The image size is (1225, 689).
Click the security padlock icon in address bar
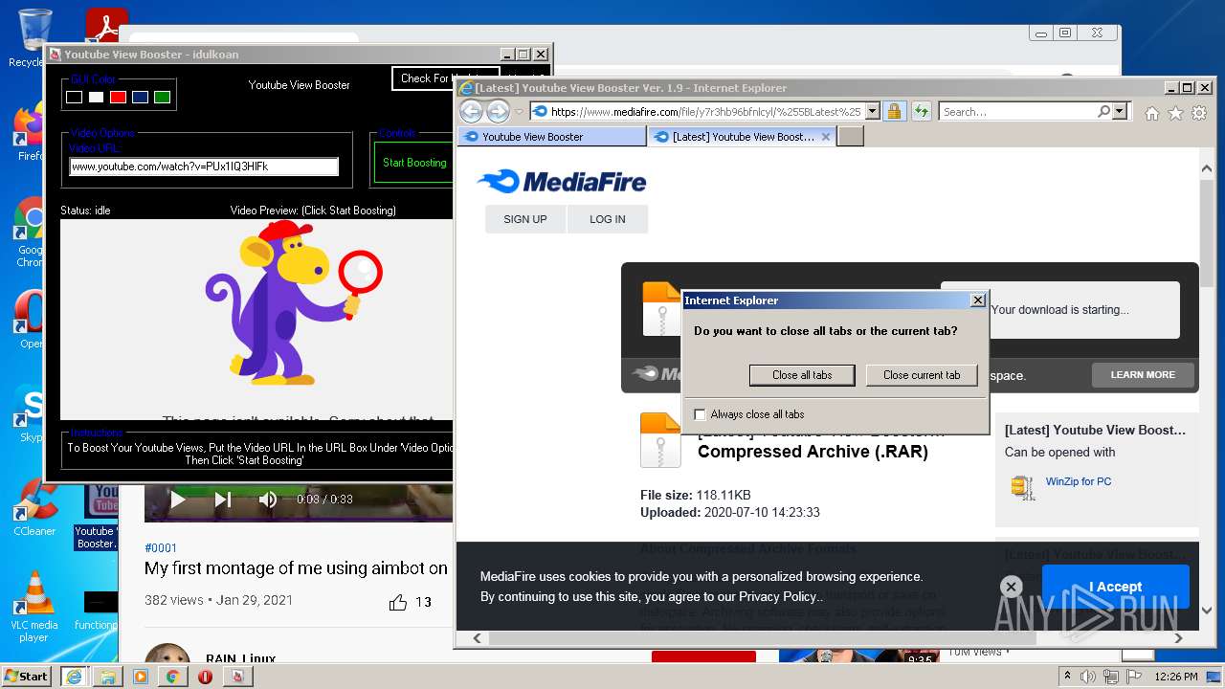[894, 112]
